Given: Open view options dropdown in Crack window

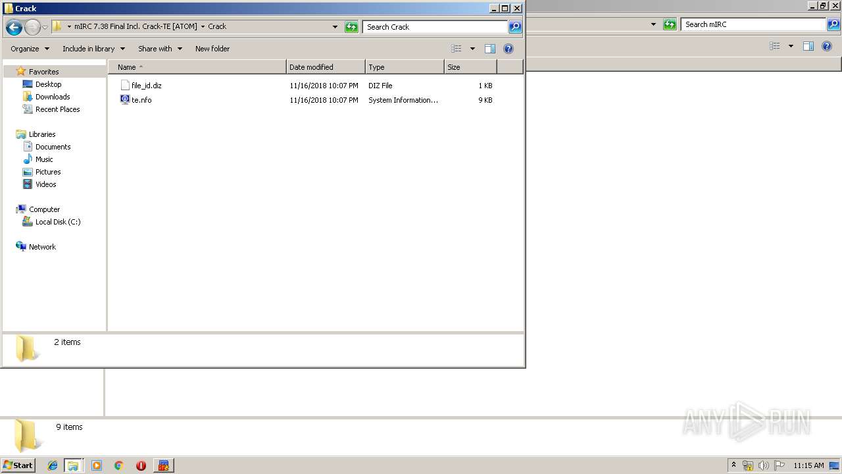Looking at the screenshot, I should [472, 49].
